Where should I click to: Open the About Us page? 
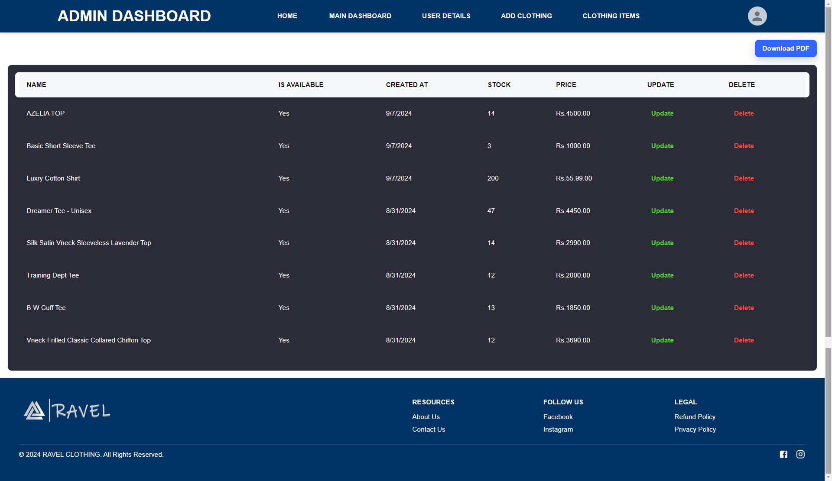pyautogui.click(x=426, y=416)
